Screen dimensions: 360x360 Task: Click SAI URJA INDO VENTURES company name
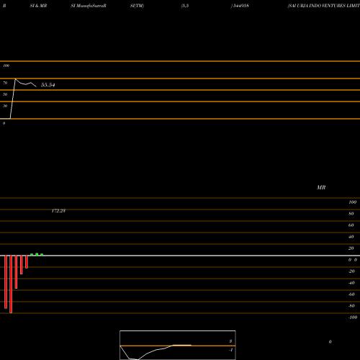click(x=324, y=6)
